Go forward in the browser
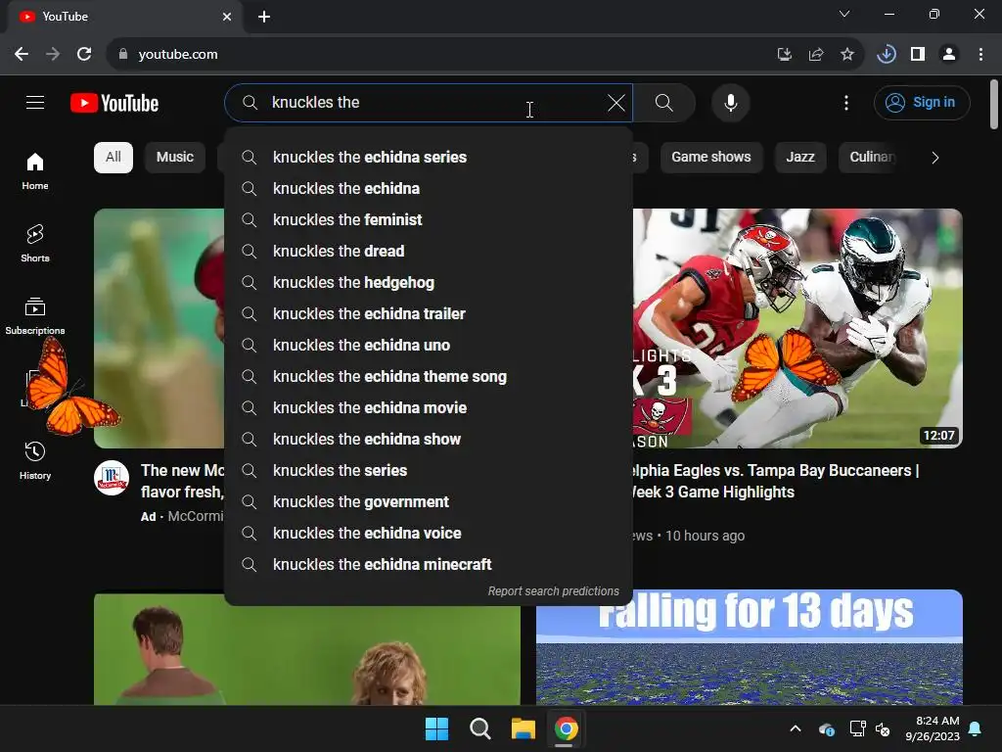This screenshot has height=752, width=1002. pyautogui.click(x=53, y=55)
